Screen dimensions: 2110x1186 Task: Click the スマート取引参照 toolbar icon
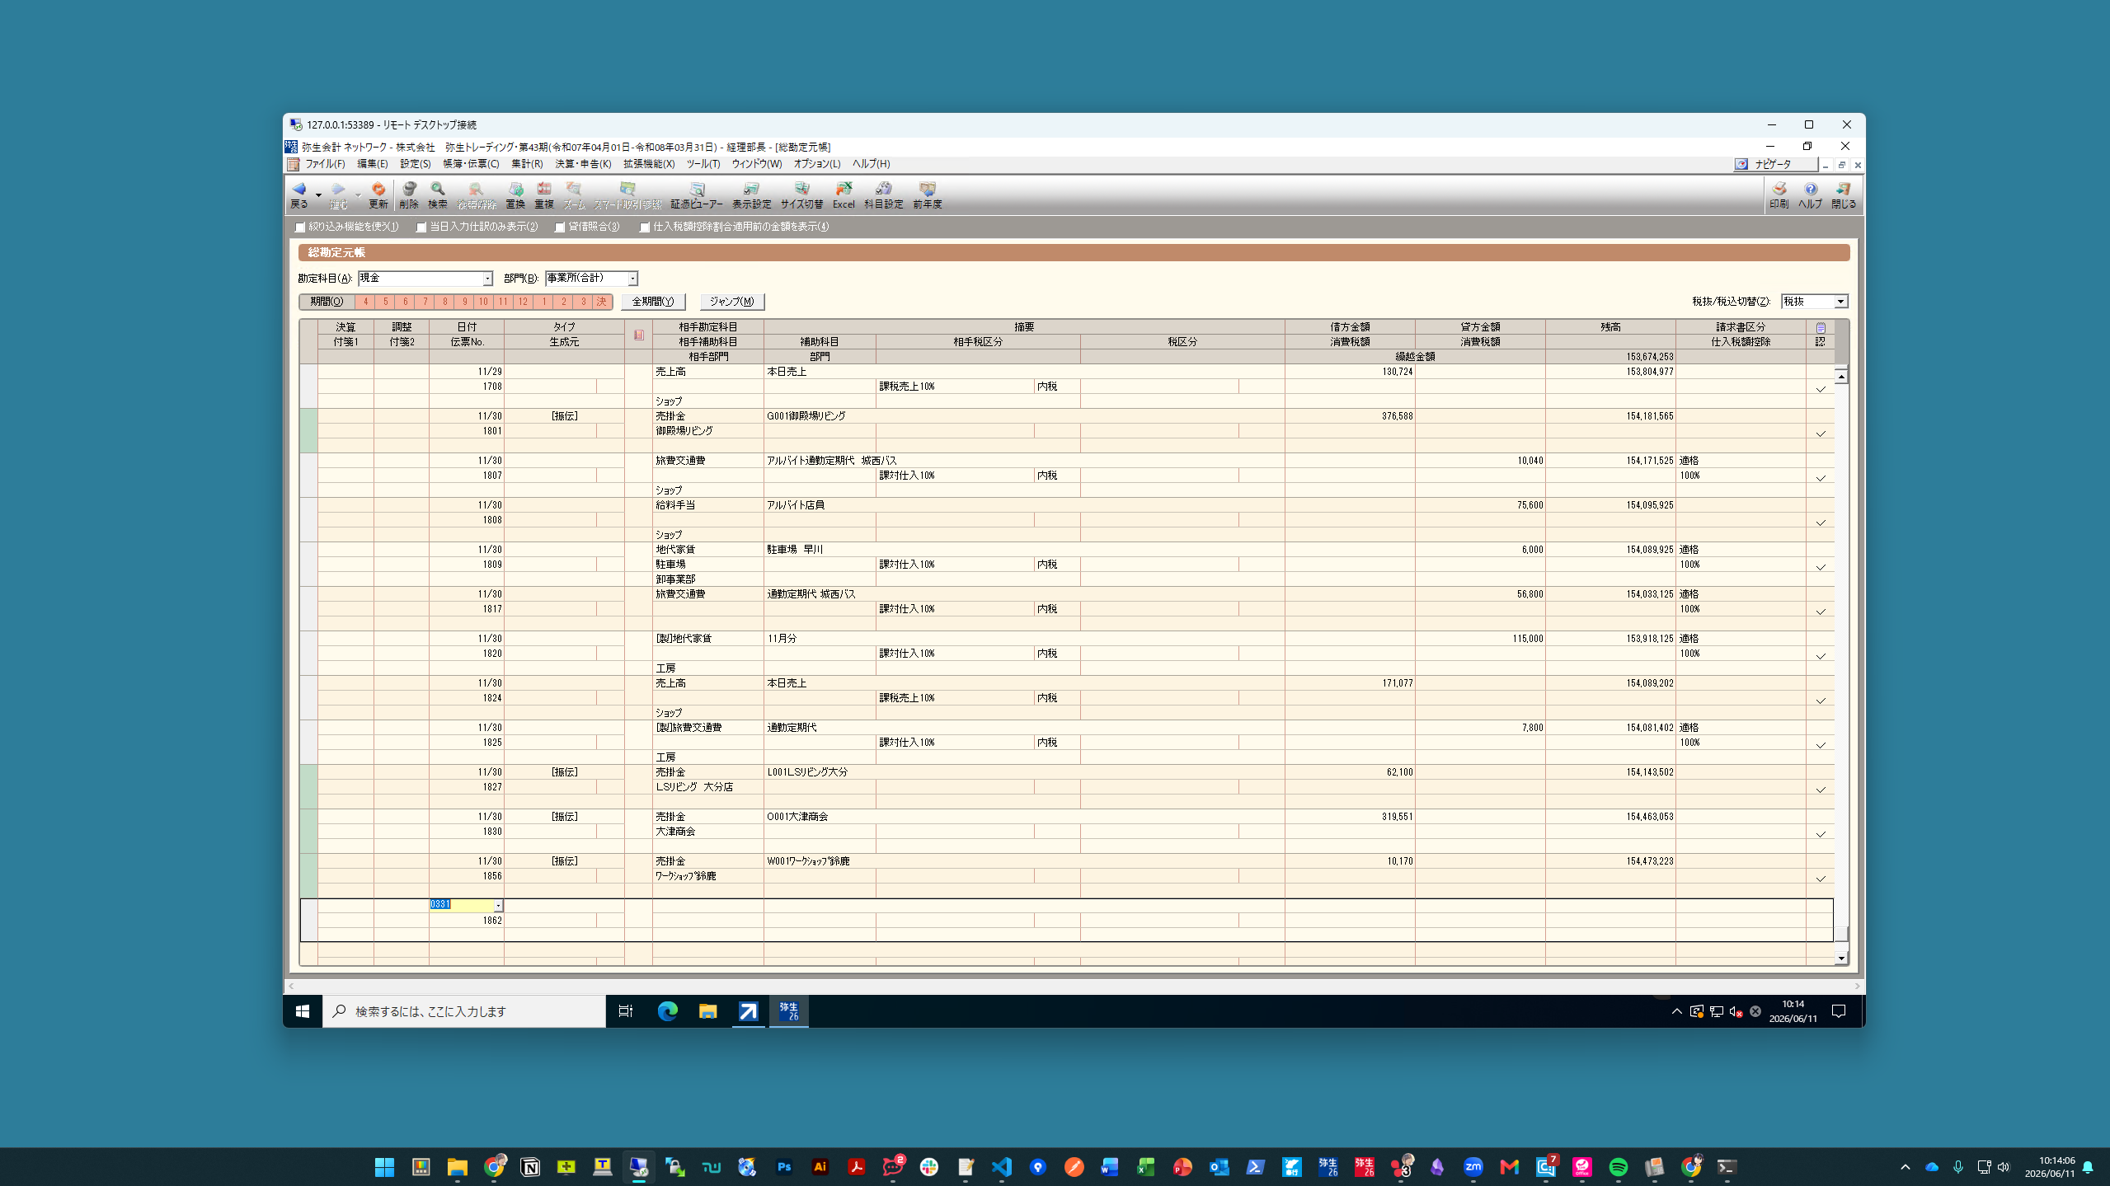point(627,195)
